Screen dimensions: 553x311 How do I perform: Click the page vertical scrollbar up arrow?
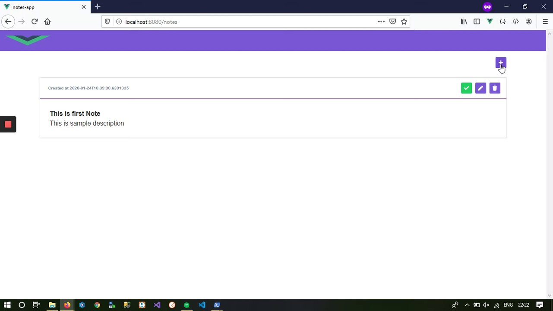coord(550,33)
